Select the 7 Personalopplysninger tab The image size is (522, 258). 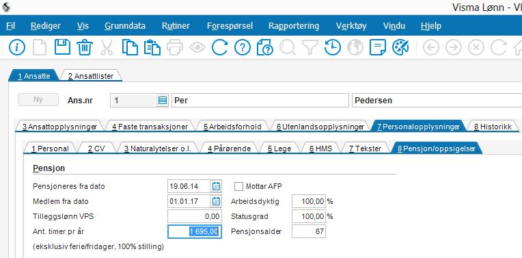tap(418, 127)
